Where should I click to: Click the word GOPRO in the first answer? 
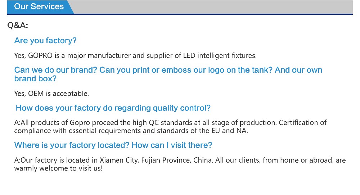pos(40,55)
